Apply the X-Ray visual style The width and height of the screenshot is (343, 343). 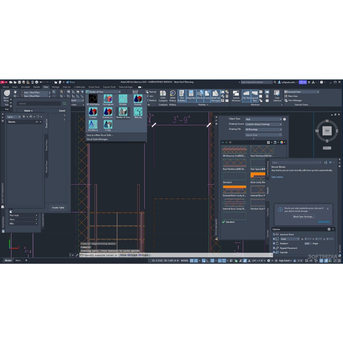point(108,126)
